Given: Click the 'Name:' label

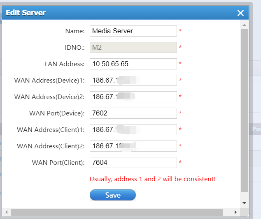Looking at the screenshot, I should click(x=75, y=31).
